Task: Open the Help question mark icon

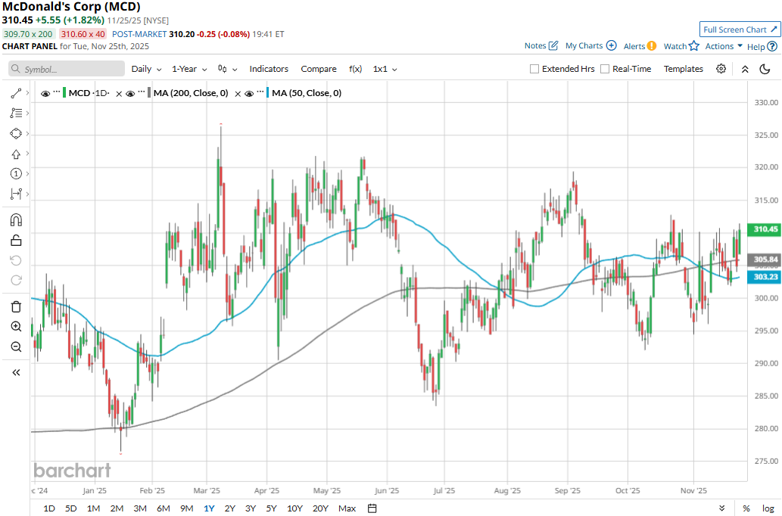Action: (x=772, y=46)
